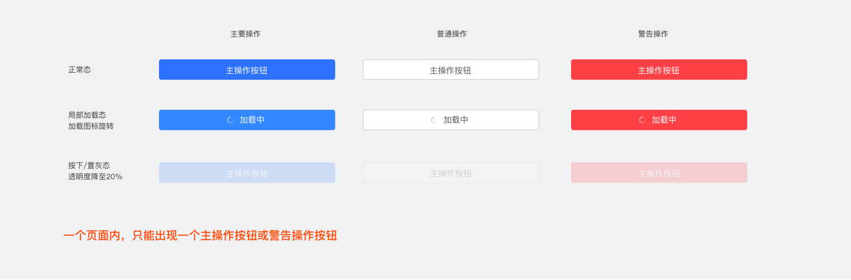Select the 普通操作 column header
The width and height of the screenshot is (851, 280).
pyautogui.click(x=452, y=34)
